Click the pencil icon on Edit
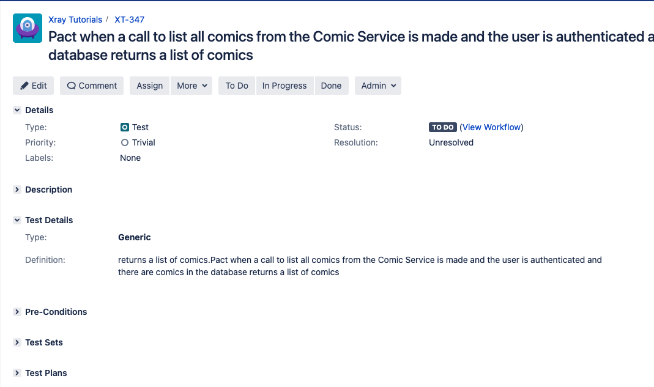Screen dimensions: 654x387 click(x=24, y=86)
